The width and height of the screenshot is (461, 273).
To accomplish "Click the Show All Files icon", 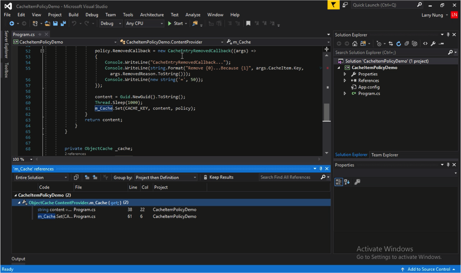I will pyautogui.click(x=414, y=43).
